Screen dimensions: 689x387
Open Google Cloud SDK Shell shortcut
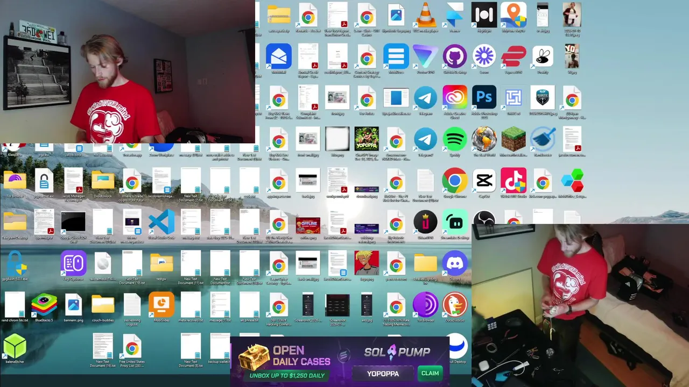[73, 223]
